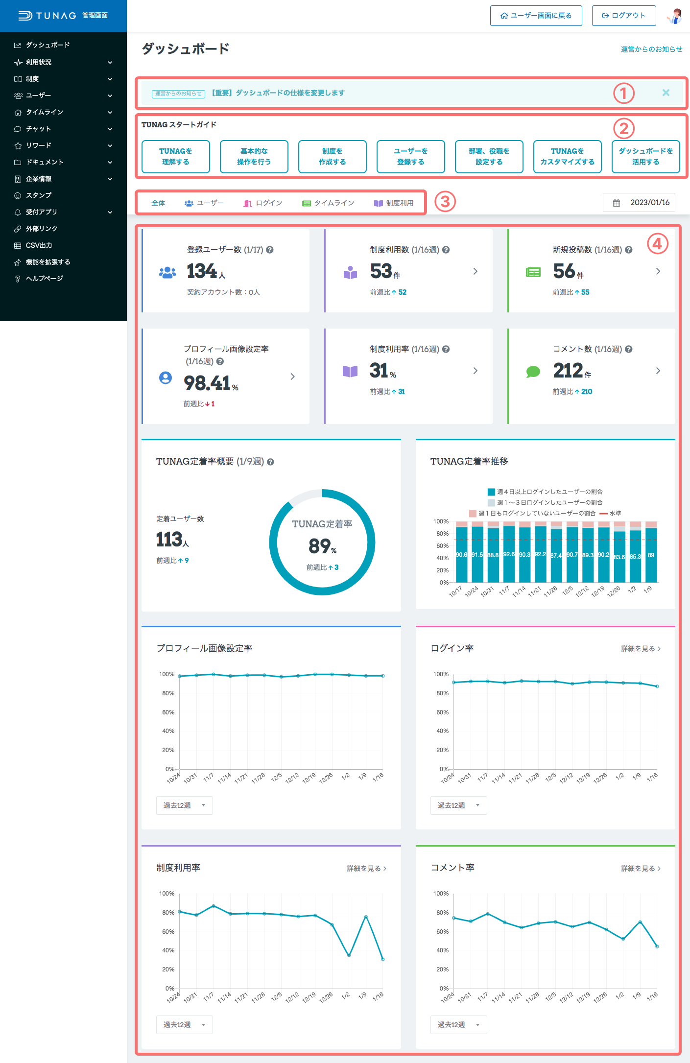This screenshot has width=690, height=1063.
Task: Click the calendar icon beside 2023/01/16
Action: pos(617,203)
